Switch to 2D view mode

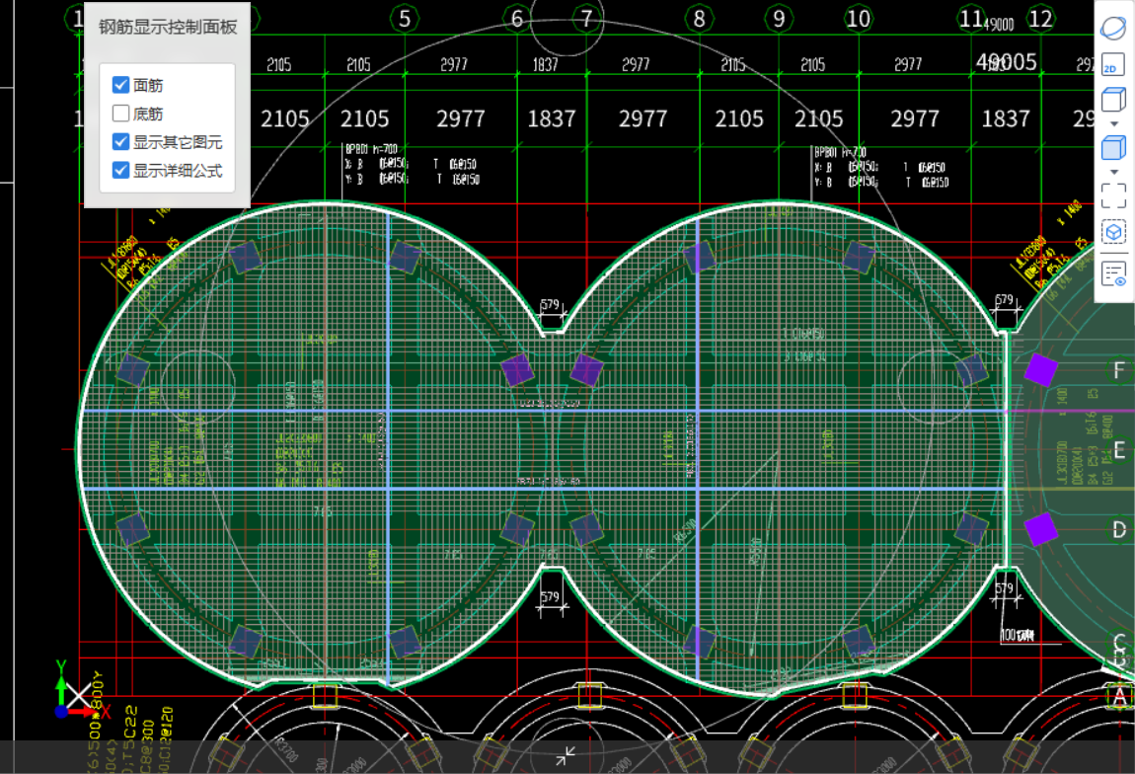click(x=1113, y=64)
